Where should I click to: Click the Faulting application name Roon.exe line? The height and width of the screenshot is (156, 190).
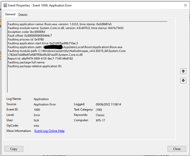point(60,24)
